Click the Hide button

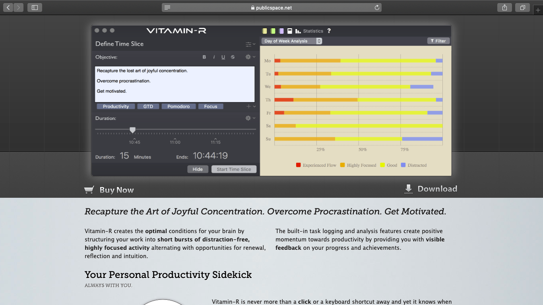point(198,169)
